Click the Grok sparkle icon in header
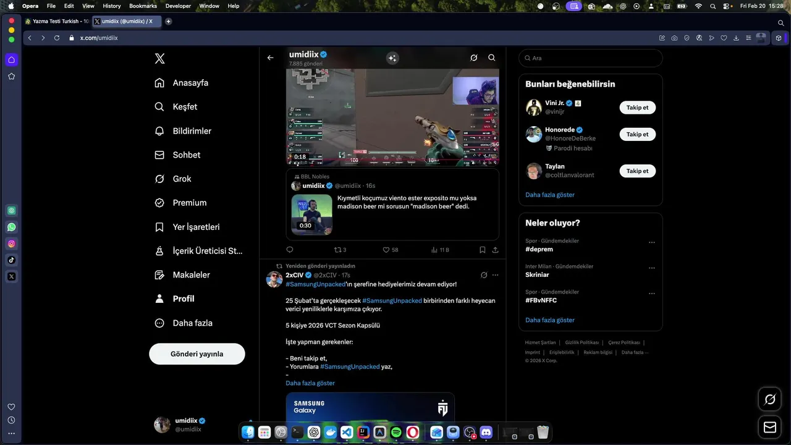This screenshot has width=791, height=445. pyautogui.click(x=392, y=58)
